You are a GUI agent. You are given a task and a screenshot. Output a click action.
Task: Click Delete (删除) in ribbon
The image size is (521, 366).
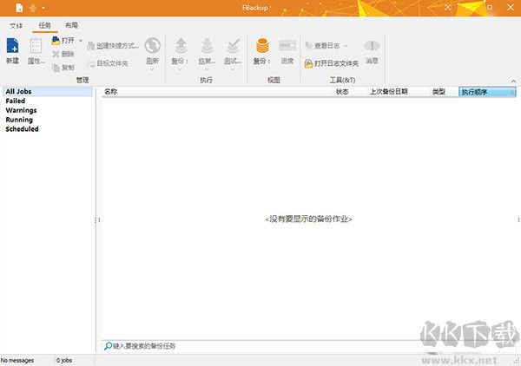tap(63, 54)
